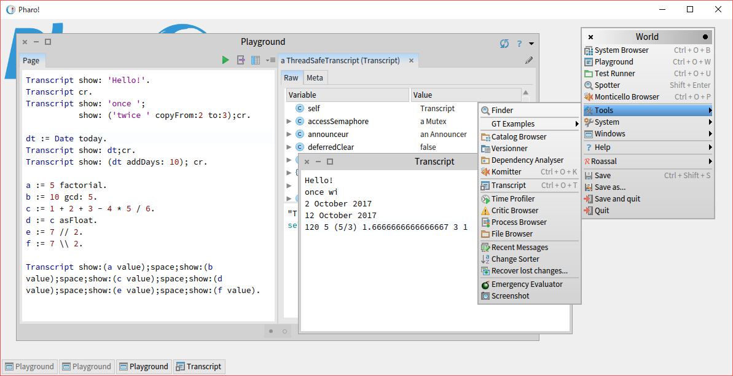Click the pencil edit icon in inspector
Screen dimensions: 733x376
point(529,60)
